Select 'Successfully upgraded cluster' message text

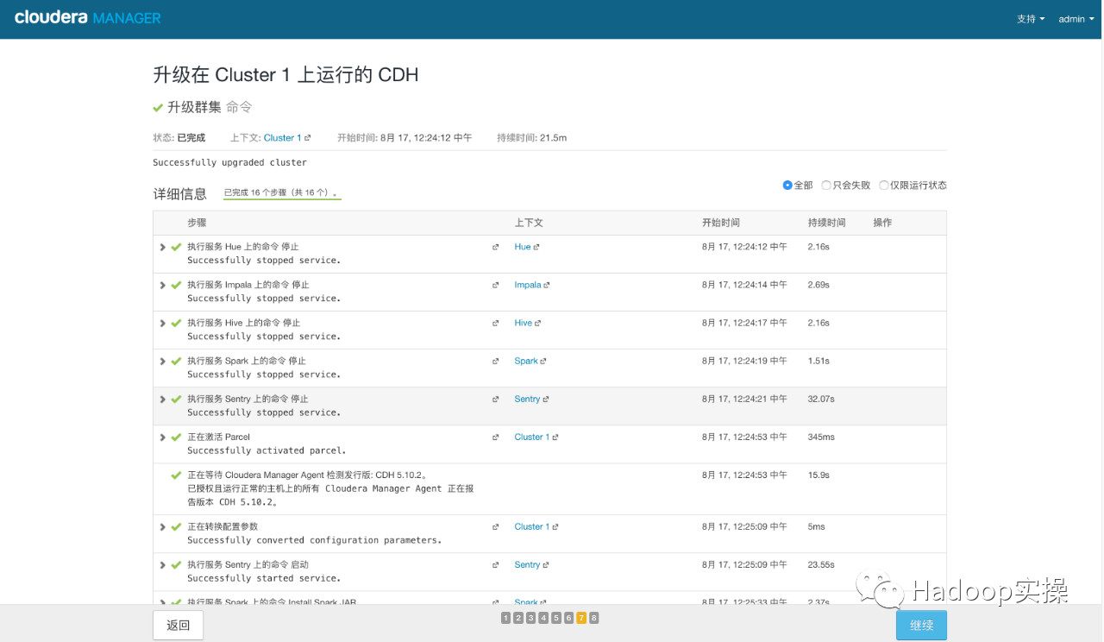[x=229, y=162]
